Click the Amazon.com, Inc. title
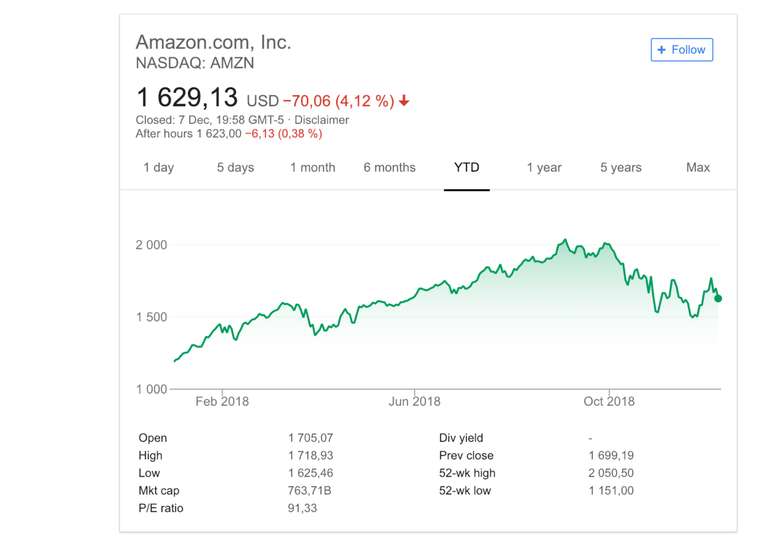The image size is (765, 555). 213,42
